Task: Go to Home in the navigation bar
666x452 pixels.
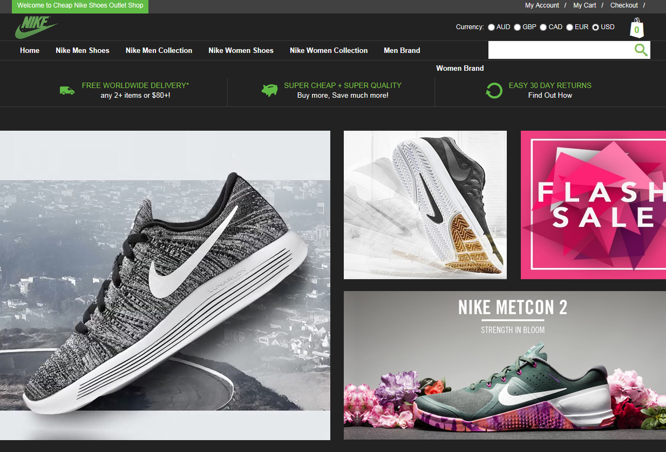Action: point(30,50)
